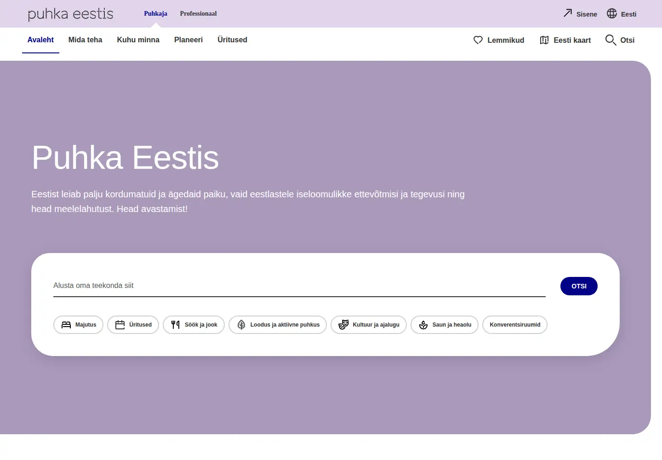Click the Lemmikud heart icon

coord(478,40)
